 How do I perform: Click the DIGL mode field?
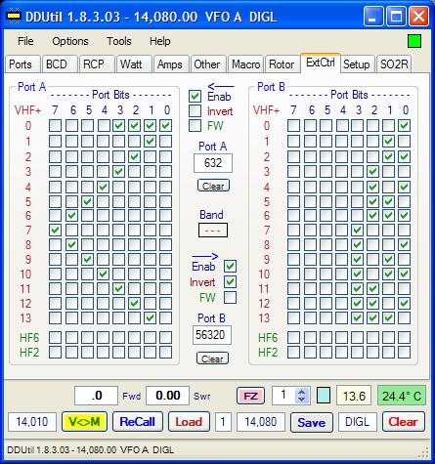click(x=358, y=422)
